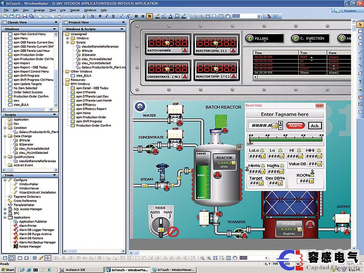The height and width of the screenshot is (273, 364).
Task: Select the diagonal Line tool in right toolbox
Action: (x=360, y=52)
